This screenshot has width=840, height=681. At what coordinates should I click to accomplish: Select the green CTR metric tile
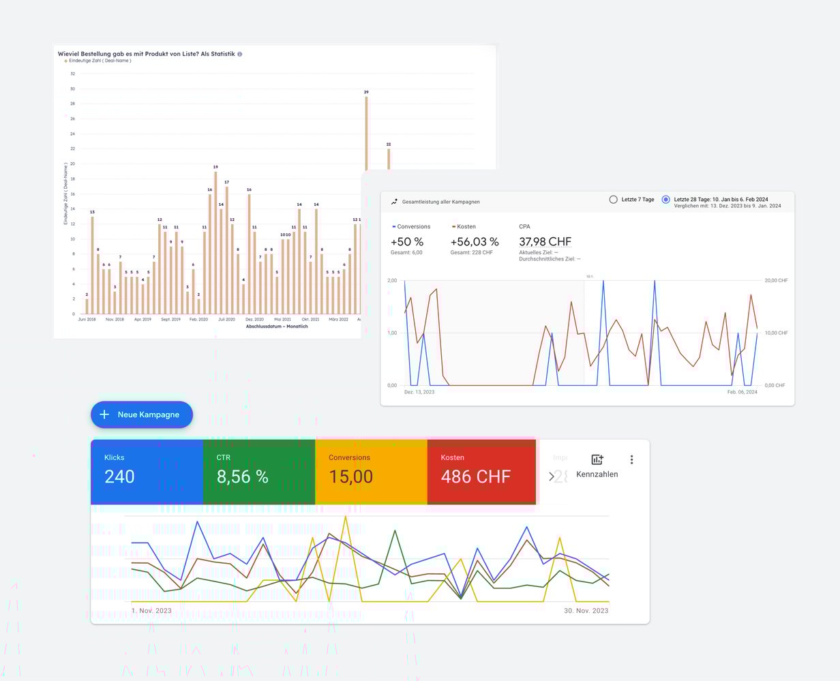click(x=259, y=472)
